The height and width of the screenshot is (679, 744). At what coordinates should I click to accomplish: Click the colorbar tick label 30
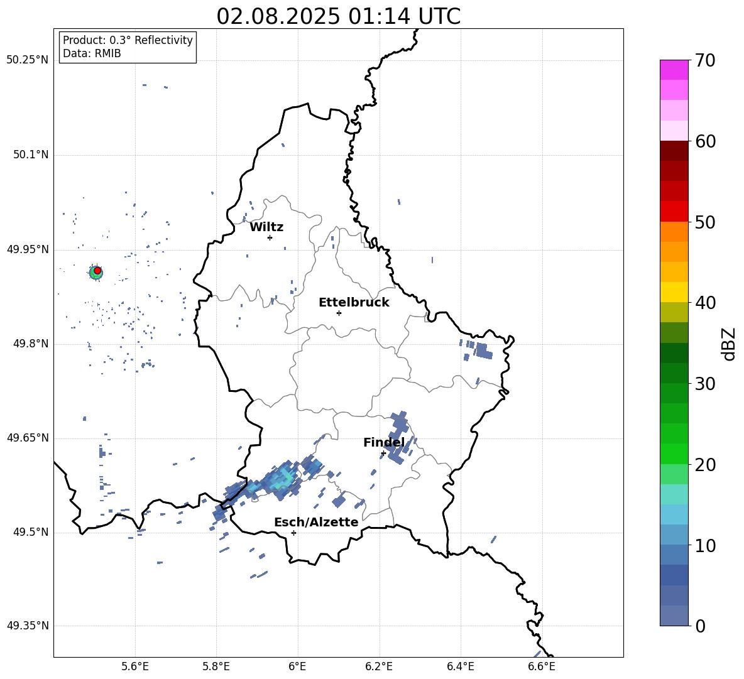705,384
